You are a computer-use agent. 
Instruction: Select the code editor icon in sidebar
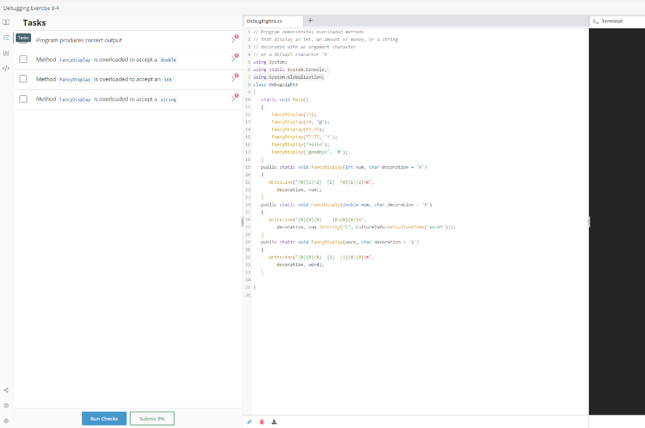pos(6,68)
